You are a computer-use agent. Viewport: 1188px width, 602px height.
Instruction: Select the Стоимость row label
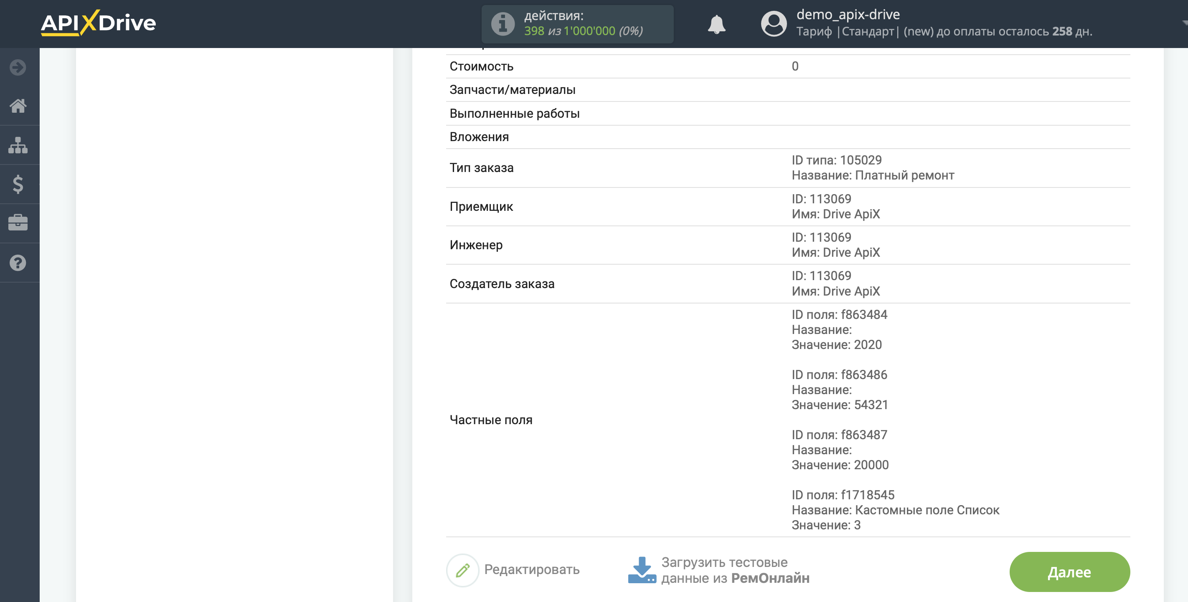pos(482,66)
